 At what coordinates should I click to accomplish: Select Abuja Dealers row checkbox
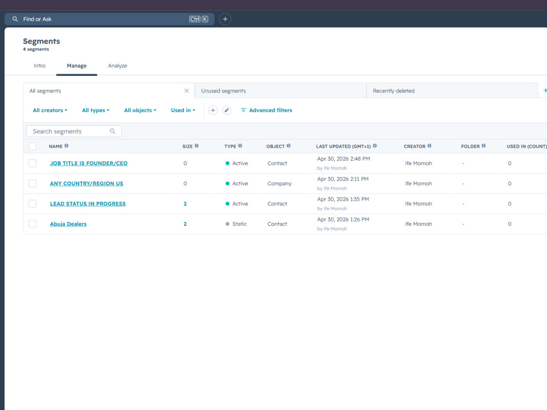32,224
